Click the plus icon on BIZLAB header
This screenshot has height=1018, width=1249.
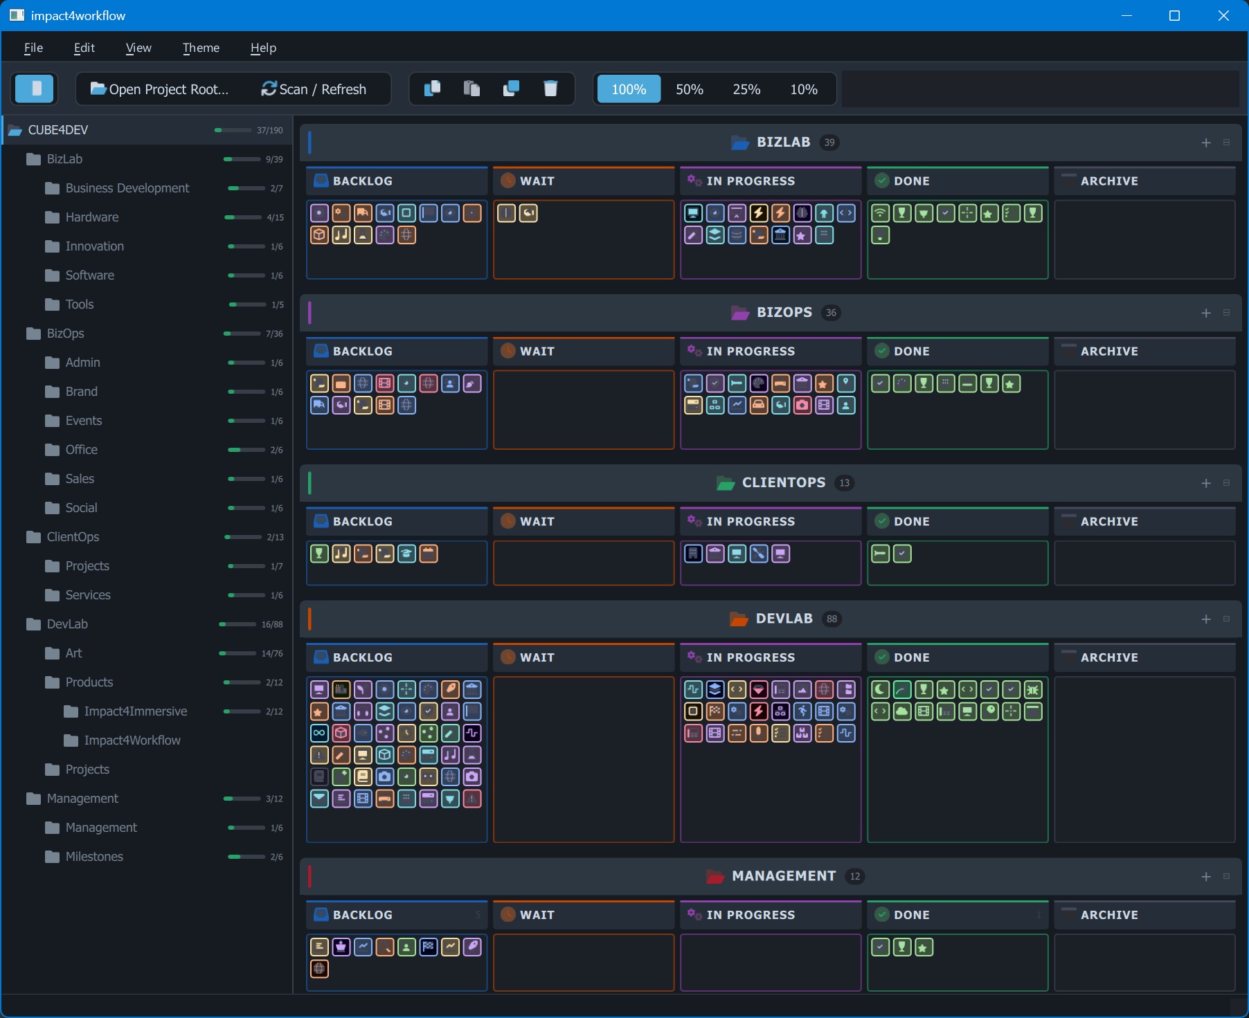[1206, 143]
